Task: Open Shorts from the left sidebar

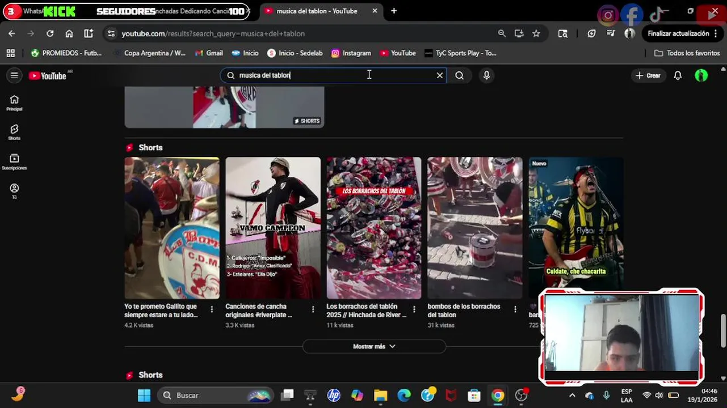Action: [14, 132]
